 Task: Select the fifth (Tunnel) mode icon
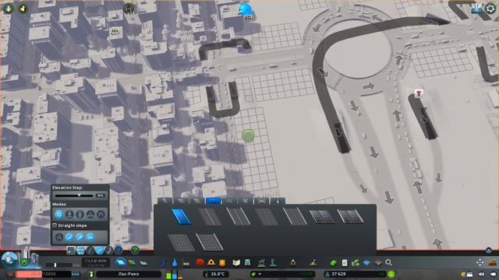[101, 215]
